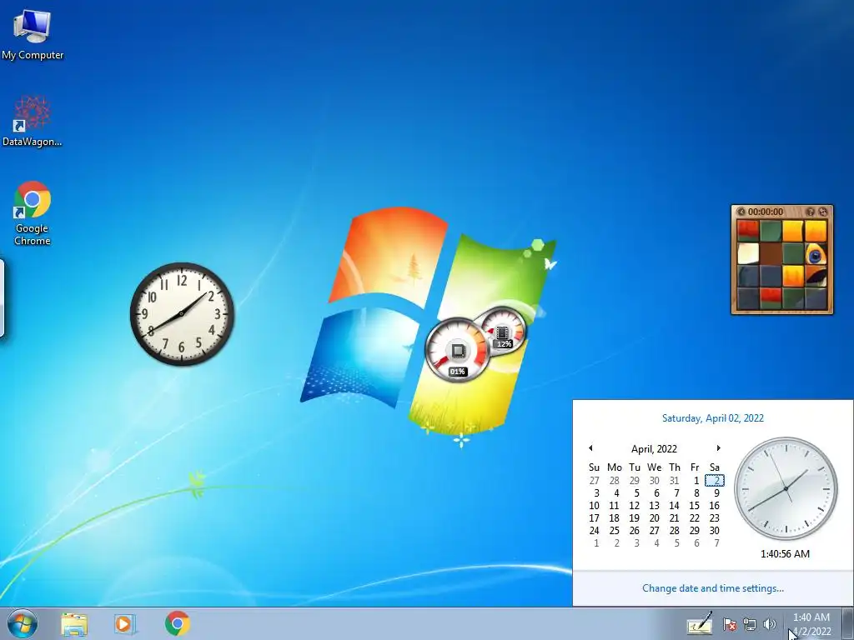Click the analog clock in the calendar popup
The image size is (854, 640).
point(786,488)
